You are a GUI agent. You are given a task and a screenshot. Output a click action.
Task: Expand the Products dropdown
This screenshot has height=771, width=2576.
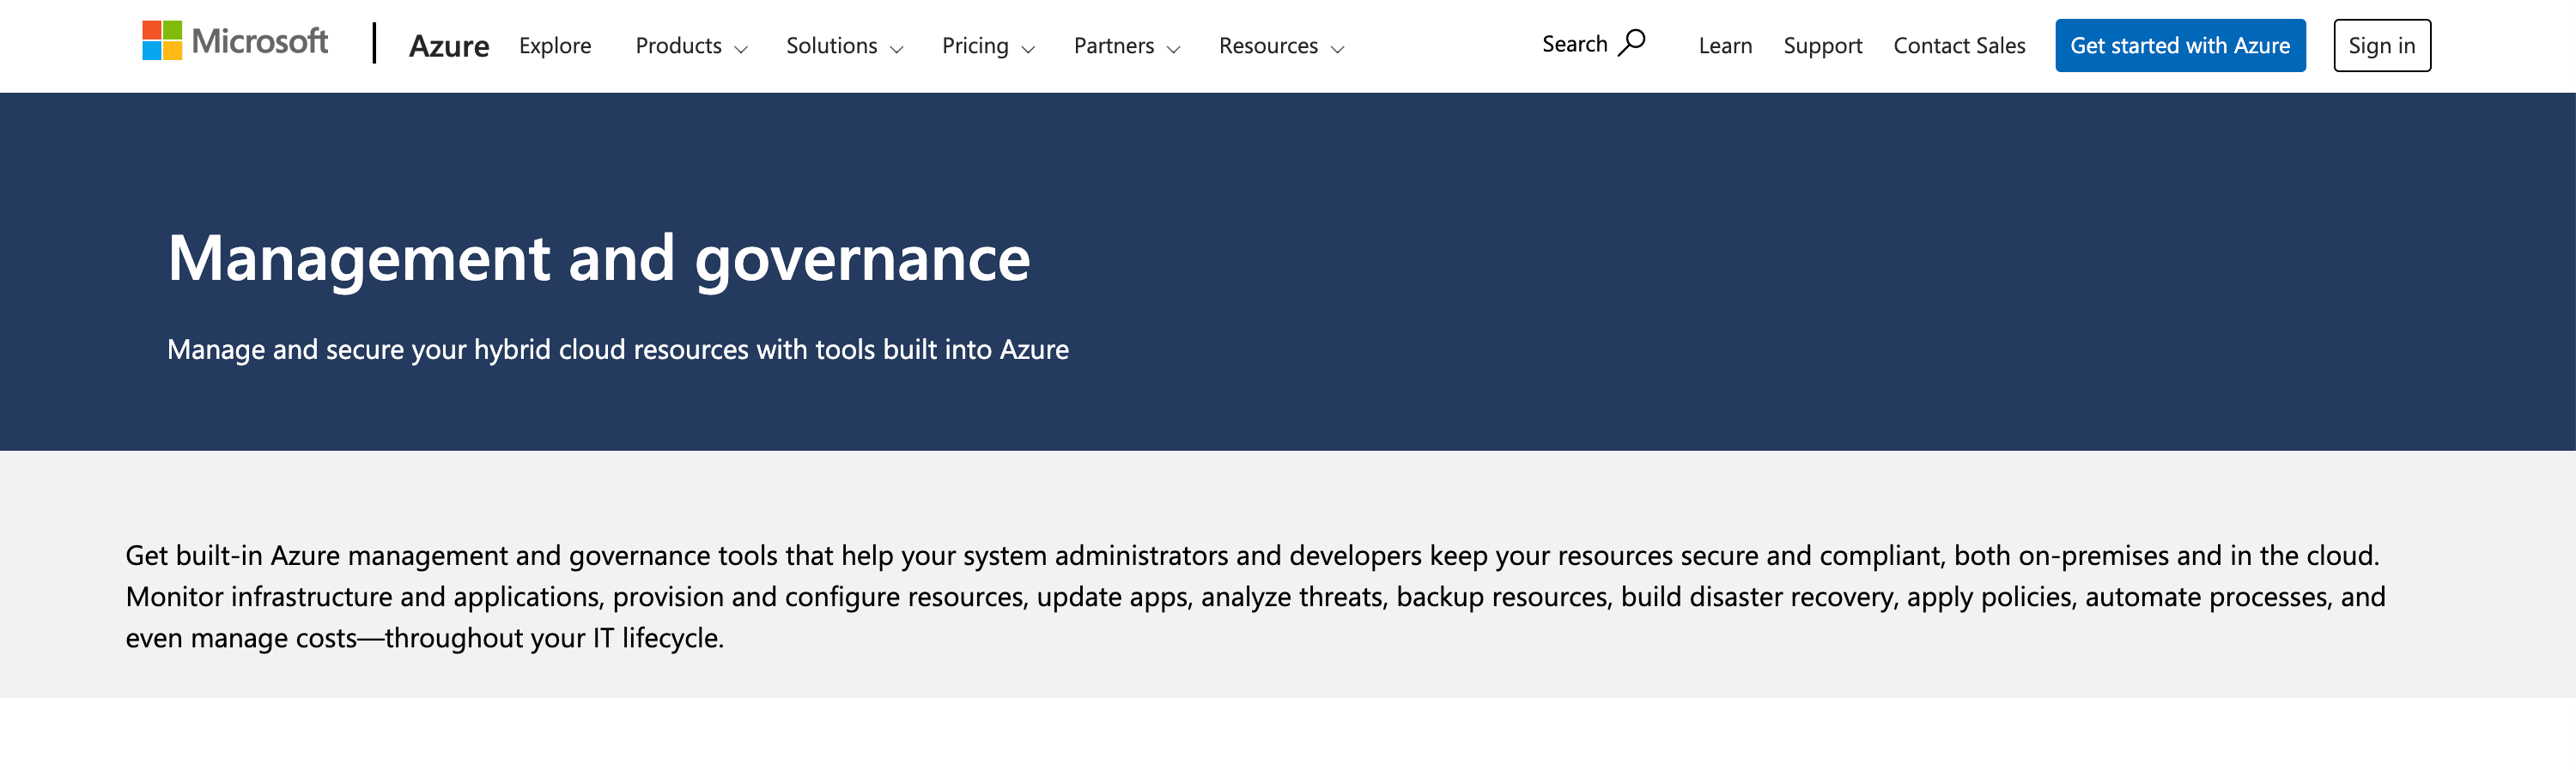click(692, 46)
